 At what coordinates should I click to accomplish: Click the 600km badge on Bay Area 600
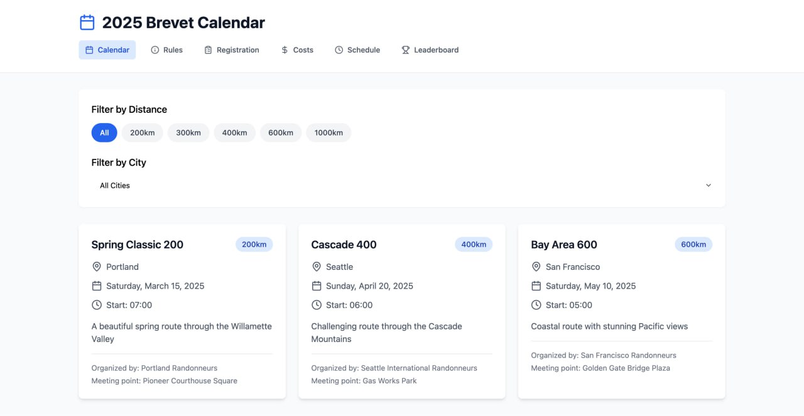pos(693,244)
